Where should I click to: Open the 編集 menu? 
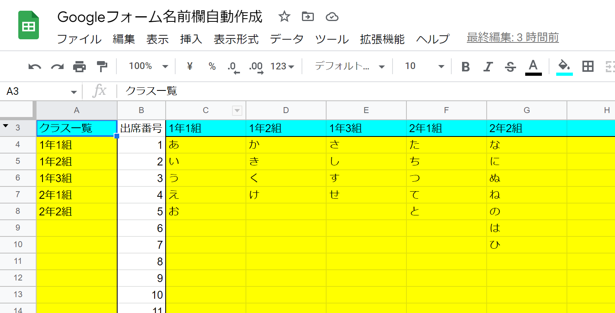point(124,39)
